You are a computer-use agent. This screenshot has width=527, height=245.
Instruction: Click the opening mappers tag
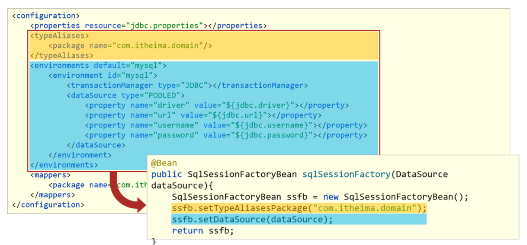tap(50, 175)
